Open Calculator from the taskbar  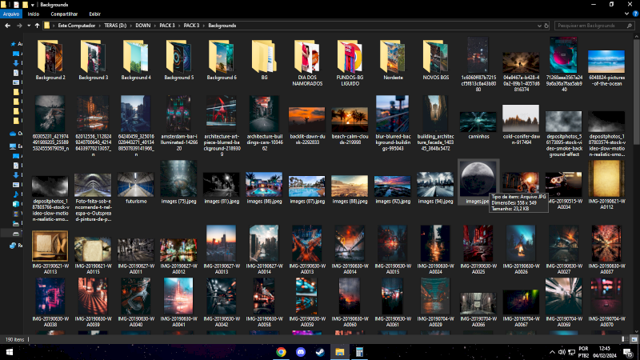(359, 352)
